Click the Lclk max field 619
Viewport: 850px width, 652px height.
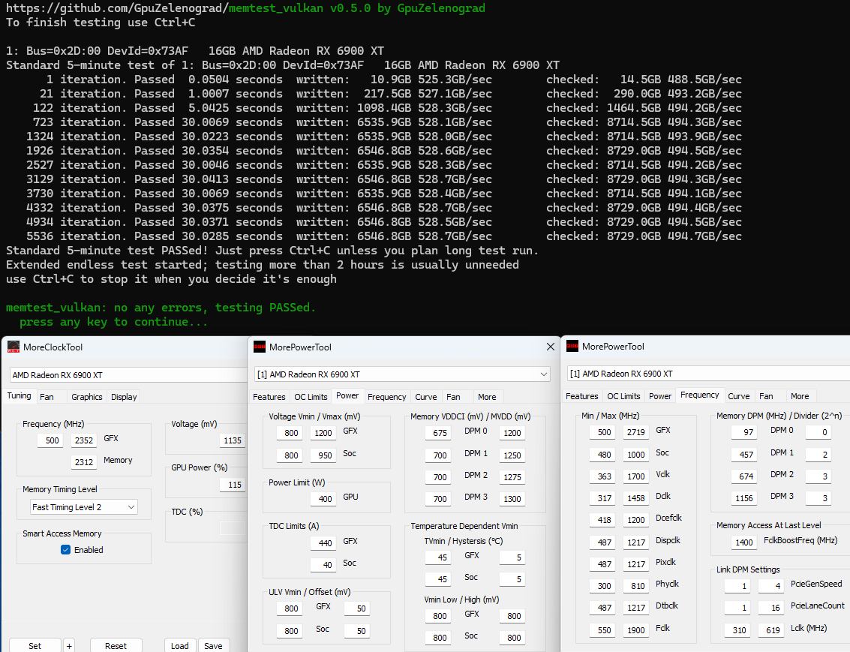click(x=771, y=630)
